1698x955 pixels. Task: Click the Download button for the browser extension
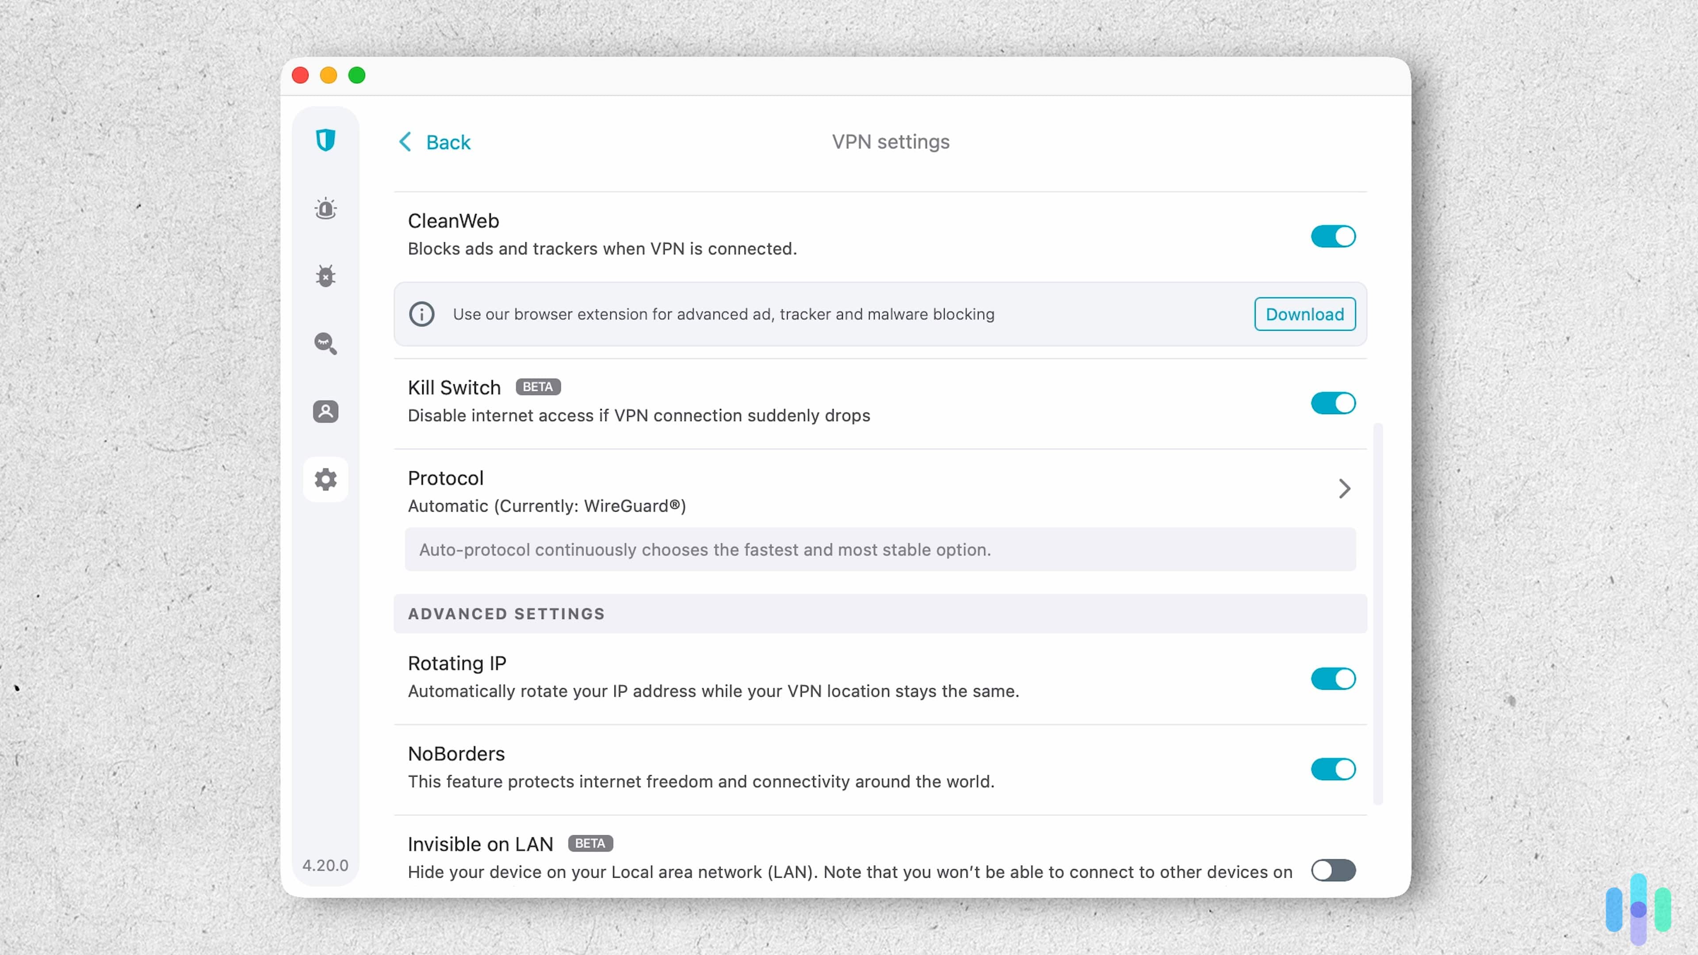pyautogui.click(x=1304, y=314)
